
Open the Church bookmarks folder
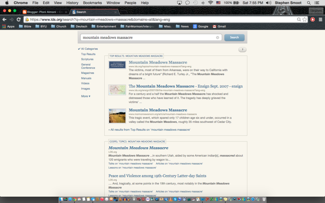[x=59, y=27]
